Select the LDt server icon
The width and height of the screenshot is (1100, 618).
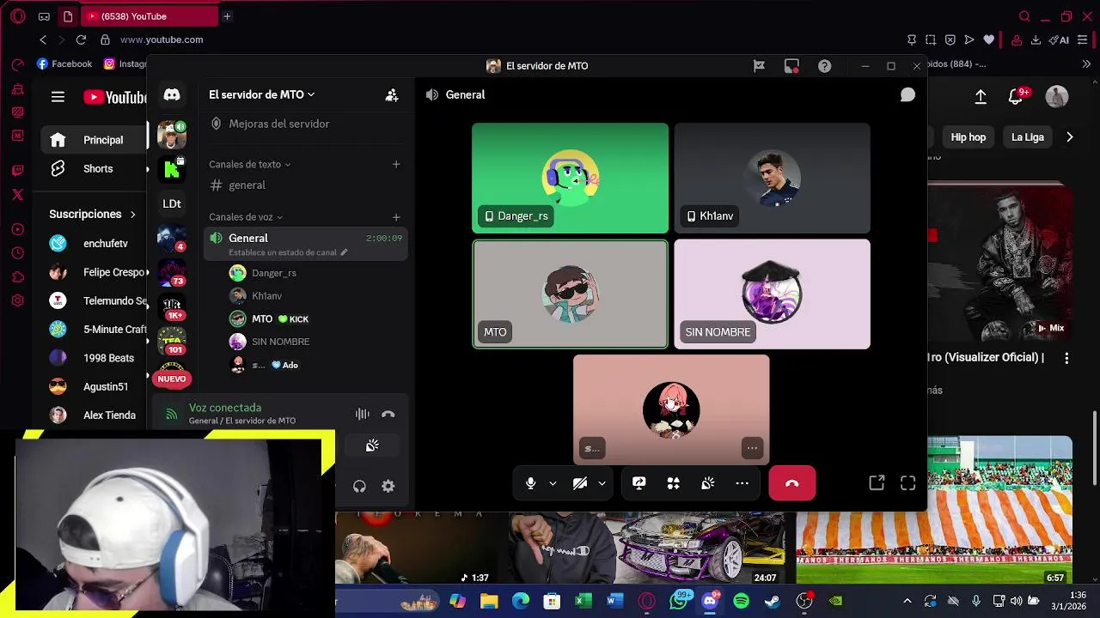[x=172, y=203]
